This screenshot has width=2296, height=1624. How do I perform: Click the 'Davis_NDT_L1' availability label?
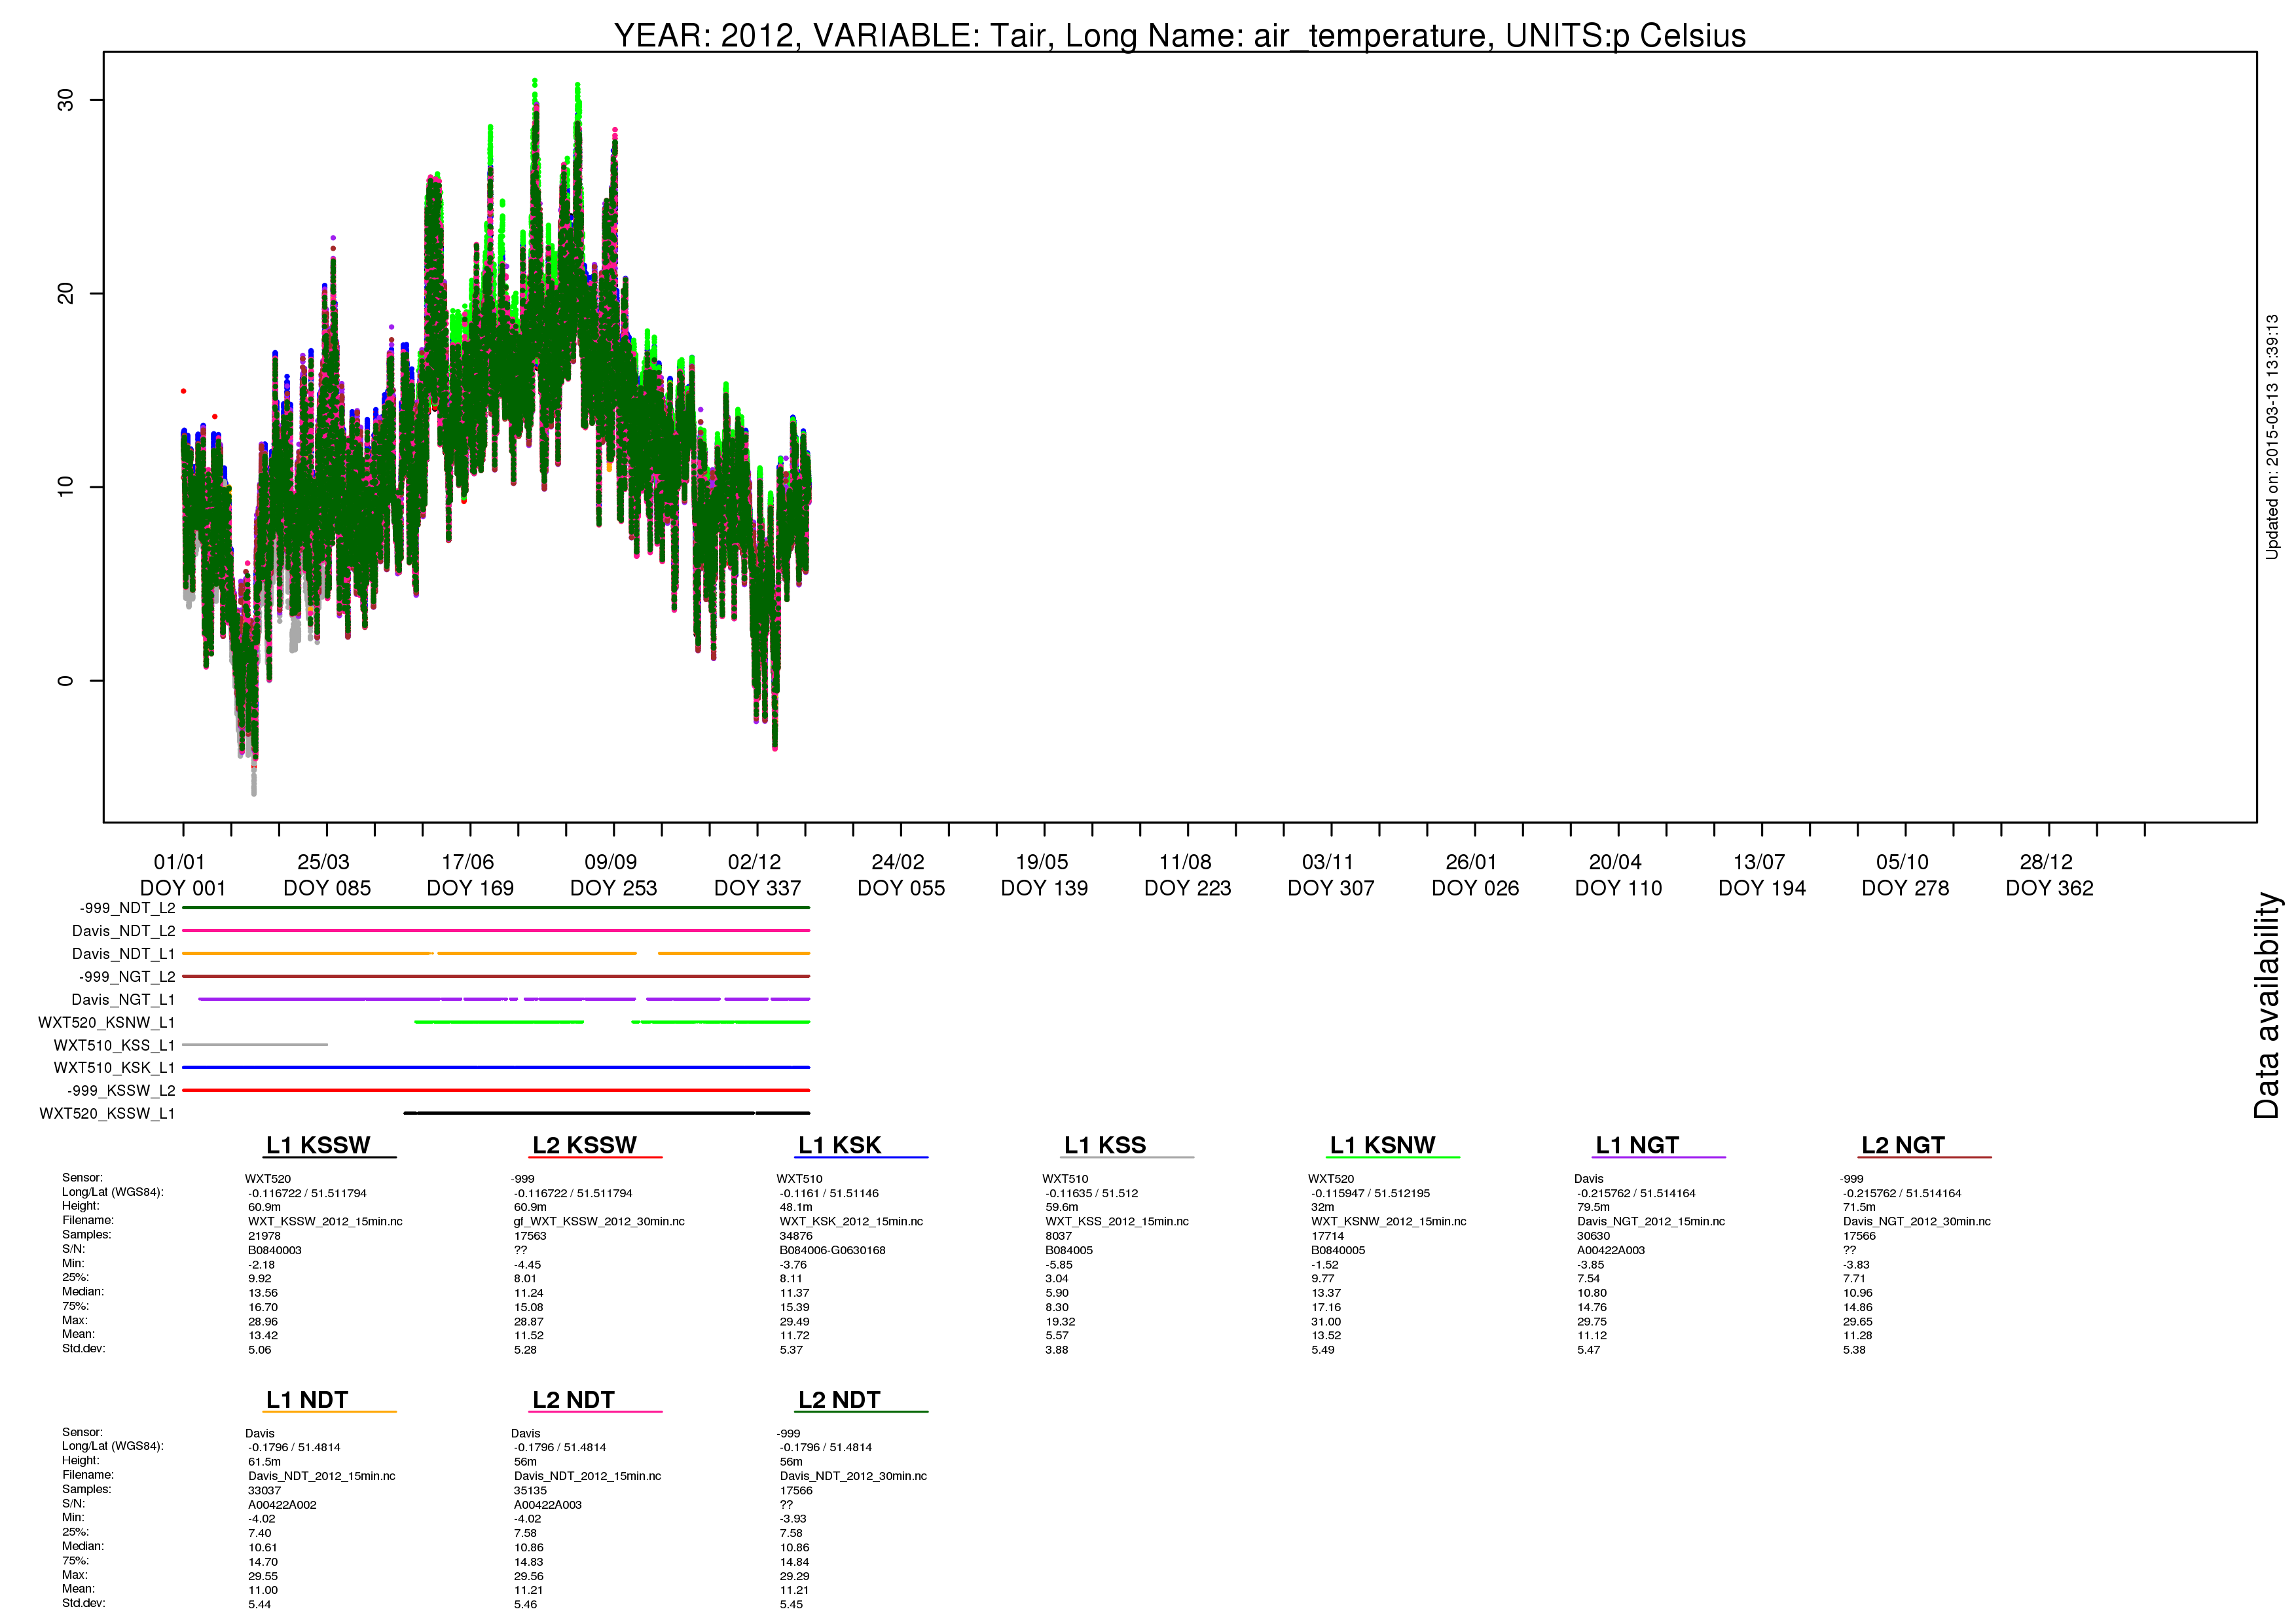click(124, 954)
